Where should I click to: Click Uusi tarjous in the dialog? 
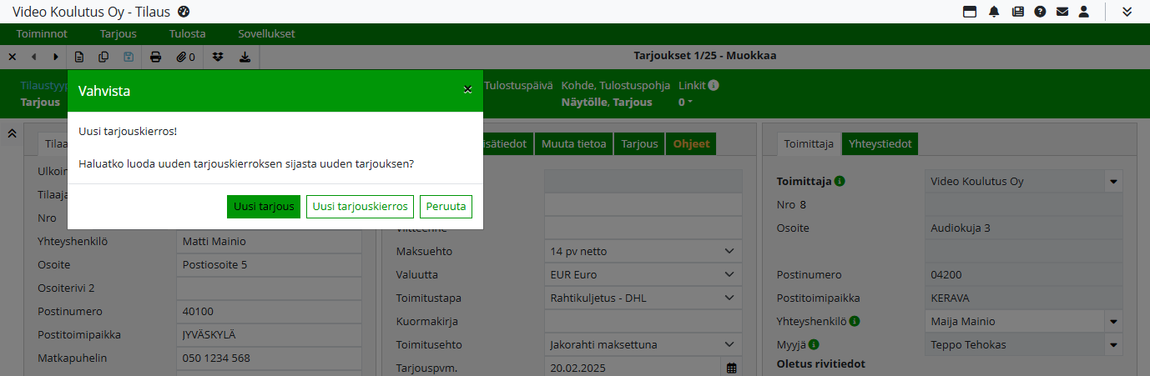(x=263, y=207)
